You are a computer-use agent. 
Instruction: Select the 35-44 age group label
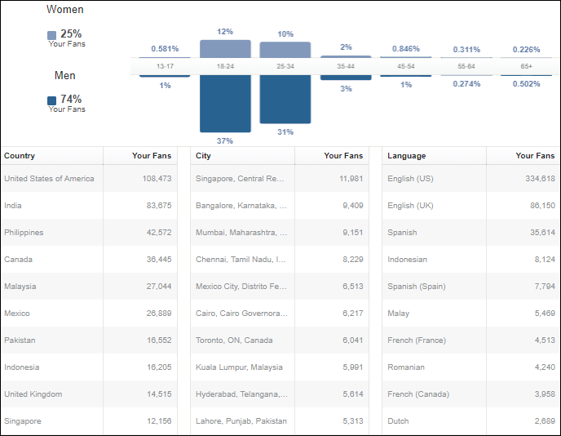click(345, 66)
